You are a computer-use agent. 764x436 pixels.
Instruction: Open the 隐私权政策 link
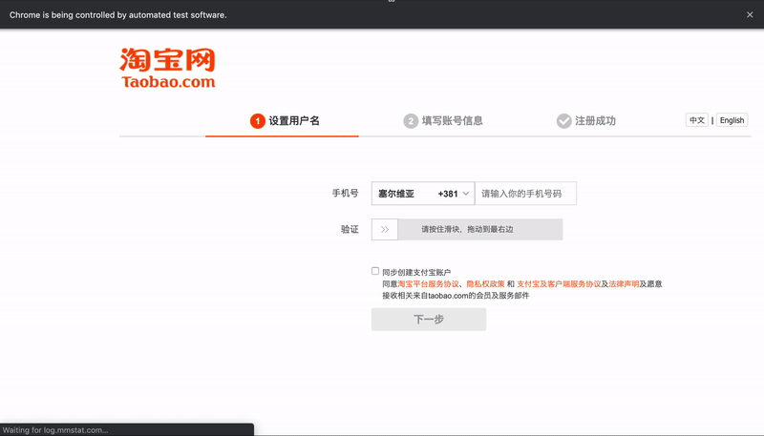coord(485,283)
